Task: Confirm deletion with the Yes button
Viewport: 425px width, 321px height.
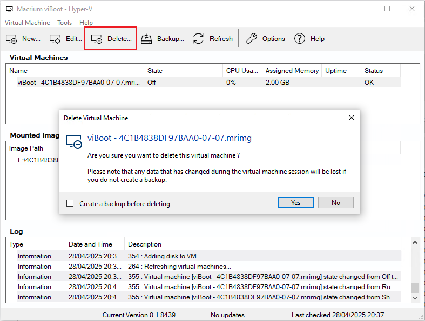Action: click(295, 203)
